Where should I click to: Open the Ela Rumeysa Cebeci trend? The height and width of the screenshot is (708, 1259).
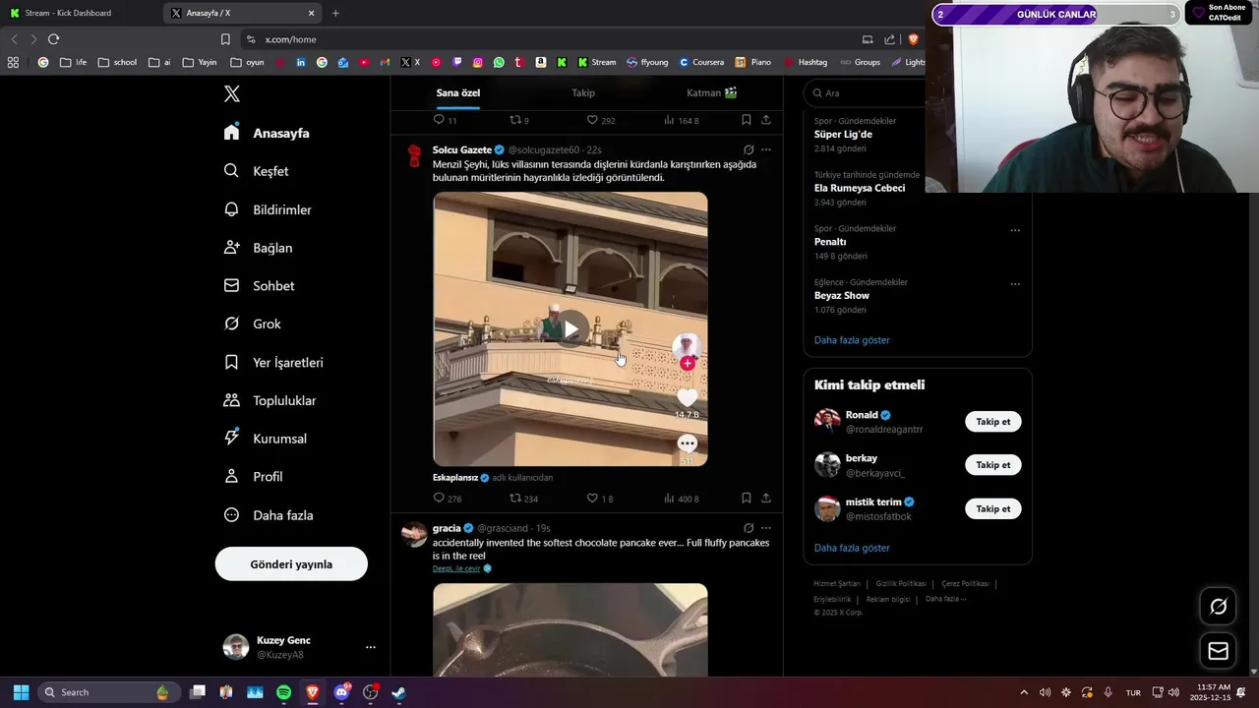(860, 188)
